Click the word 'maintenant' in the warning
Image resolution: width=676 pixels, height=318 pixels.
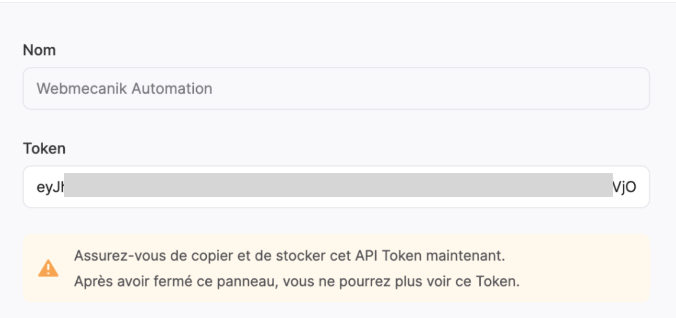[465, 255]
